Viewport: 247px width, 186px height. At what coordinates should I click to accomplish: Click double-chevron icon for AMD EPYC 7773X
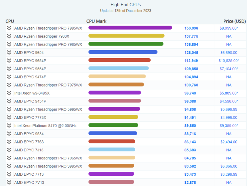point(9,117)
